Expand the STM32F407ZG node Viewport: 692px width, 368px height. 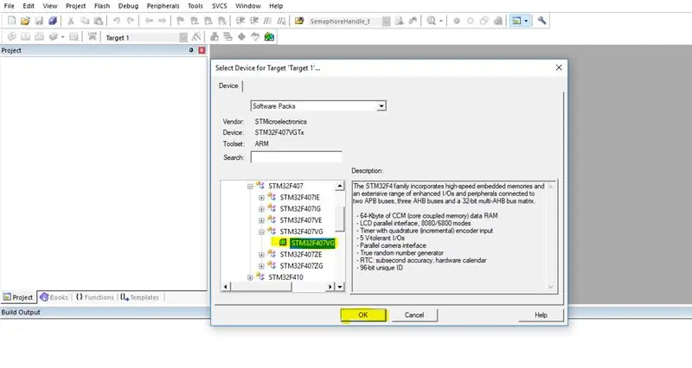tap(261, 266)
